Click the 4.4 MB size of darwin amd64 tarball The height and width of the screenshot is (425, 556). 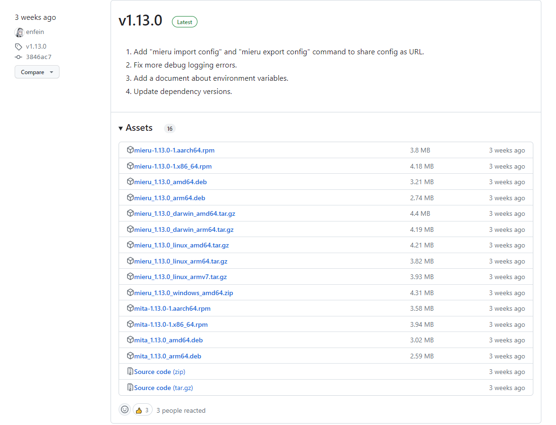[x=420, y=213]
